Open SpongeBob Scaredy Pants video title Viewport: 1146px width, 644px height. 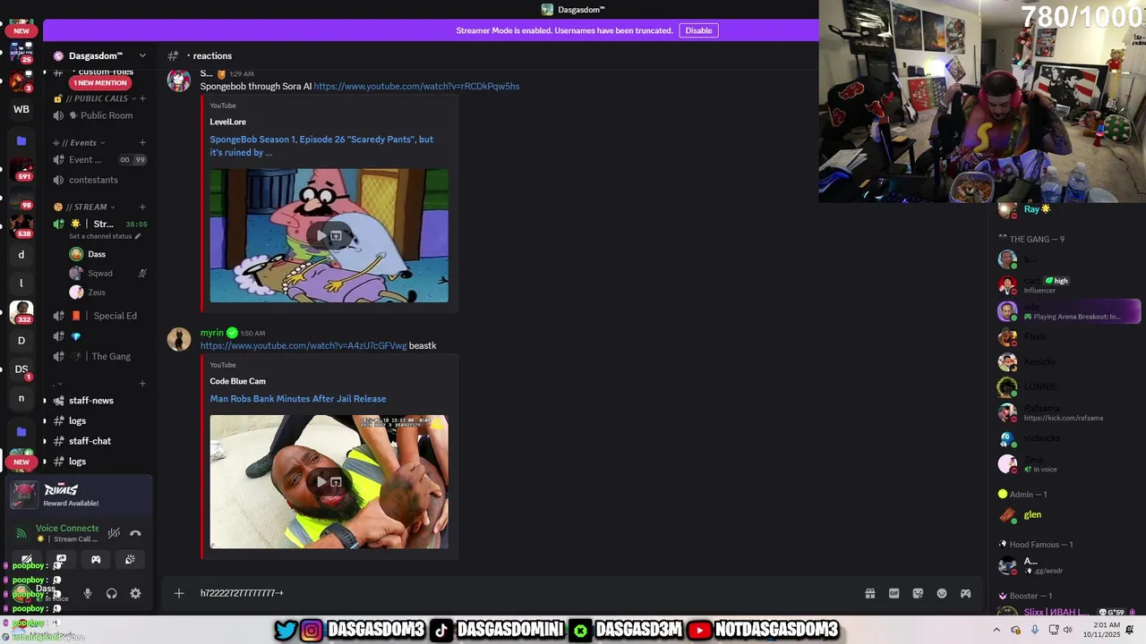click(321, 146)
